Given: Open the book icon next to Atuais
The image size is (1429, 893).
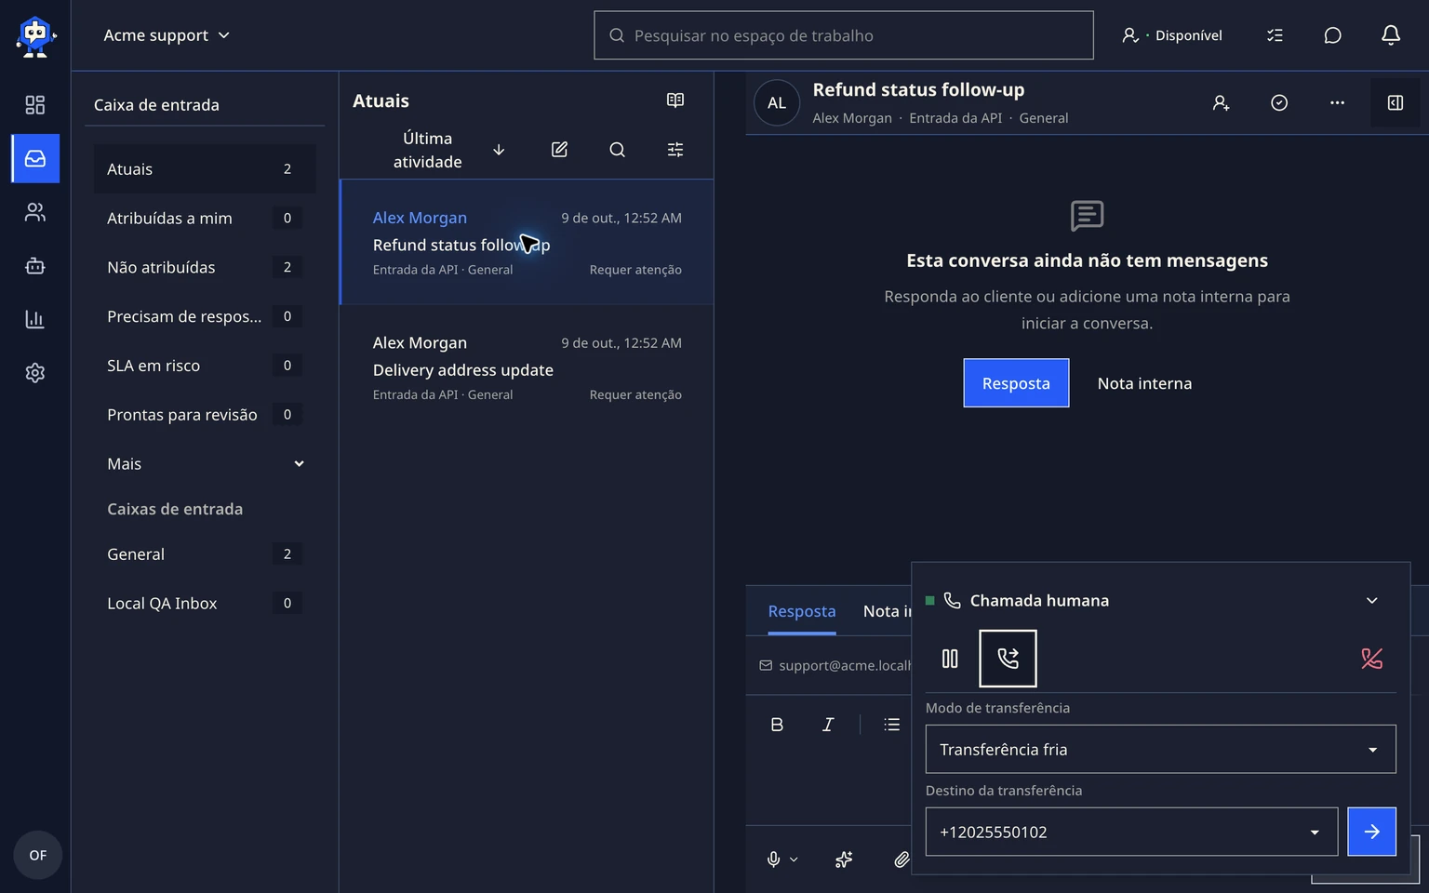Looking at the screenshot, I should tap(675, 100).
